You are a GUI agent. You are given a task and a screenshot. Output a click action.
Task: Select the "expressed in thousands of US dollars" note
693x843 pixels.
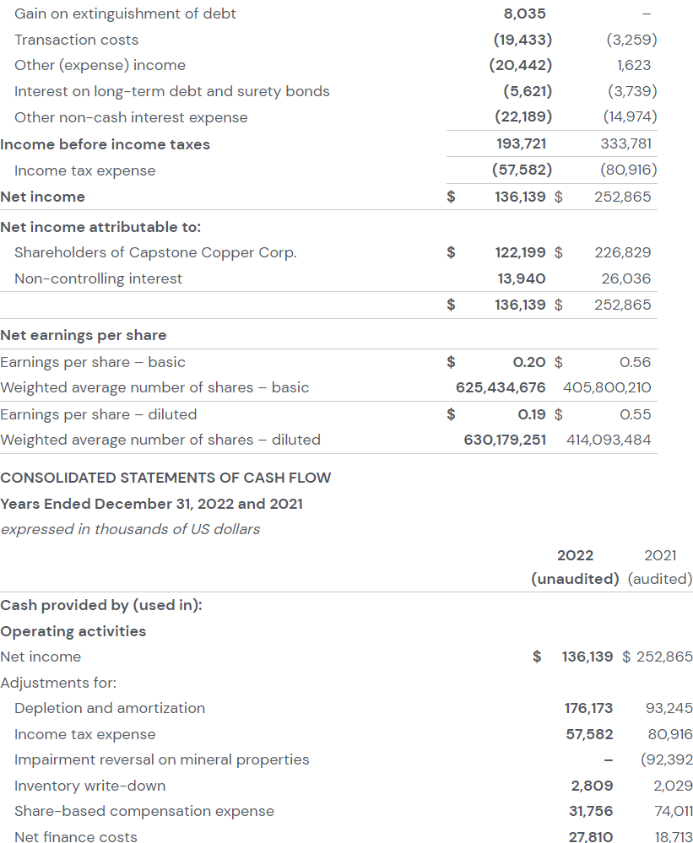(x=130, y=529)
